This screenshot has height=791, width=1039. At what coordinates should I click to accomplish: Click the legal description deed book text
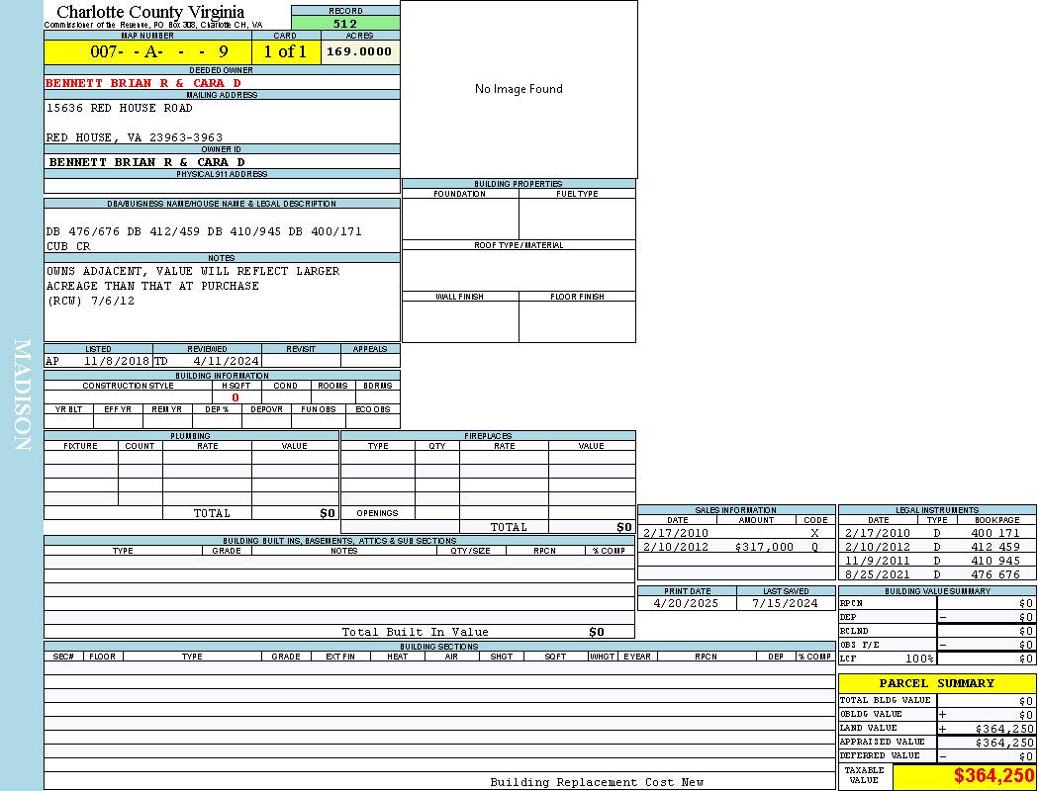click(204, 231)
